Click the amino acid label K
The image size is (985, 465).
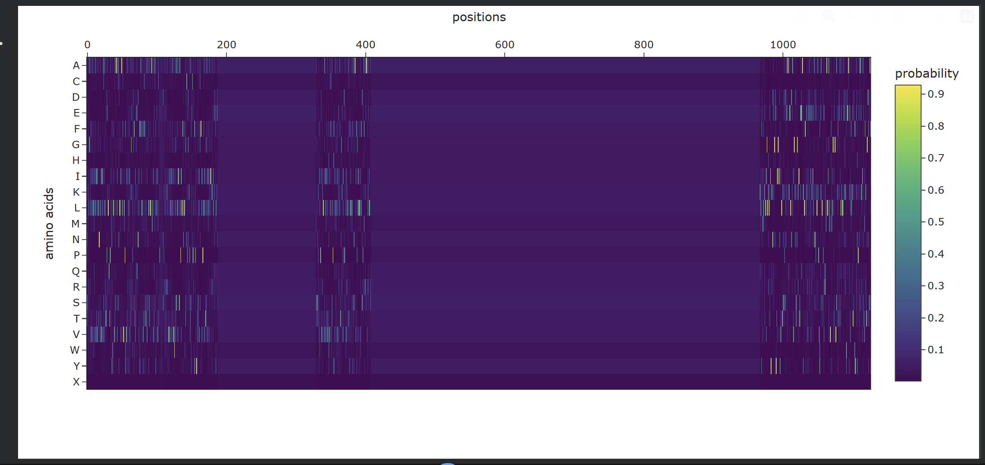76,192
